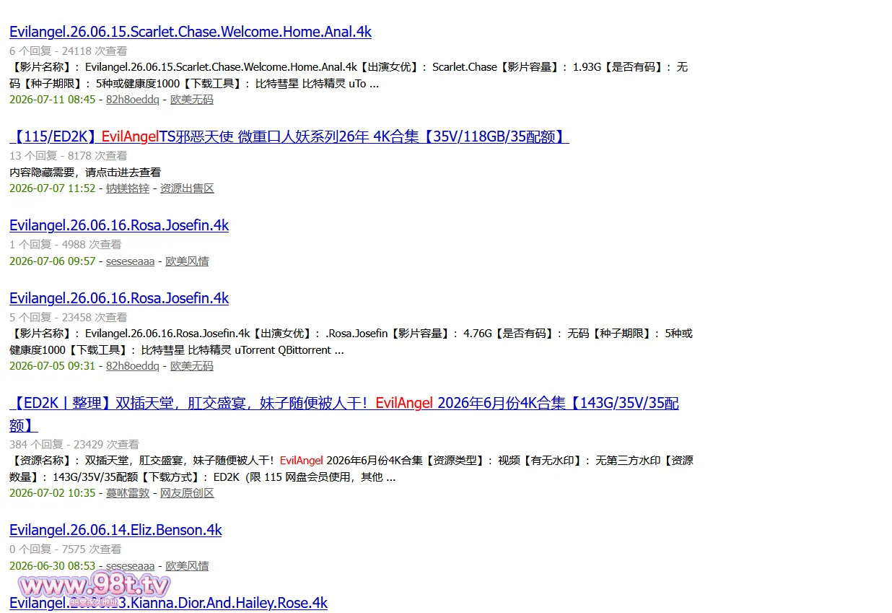Click the 【资源名称】 summary mentioning 143G/35V/35配额
Screen dimensions: 892x613
pyautogui.click(x=351, y=469)
